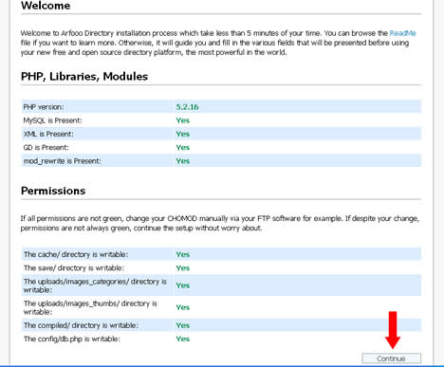Image resolution: width=444 pixels, height=367 pixels.
Task: Select the PHP version value 5.2.16
Action: [187, 107]
